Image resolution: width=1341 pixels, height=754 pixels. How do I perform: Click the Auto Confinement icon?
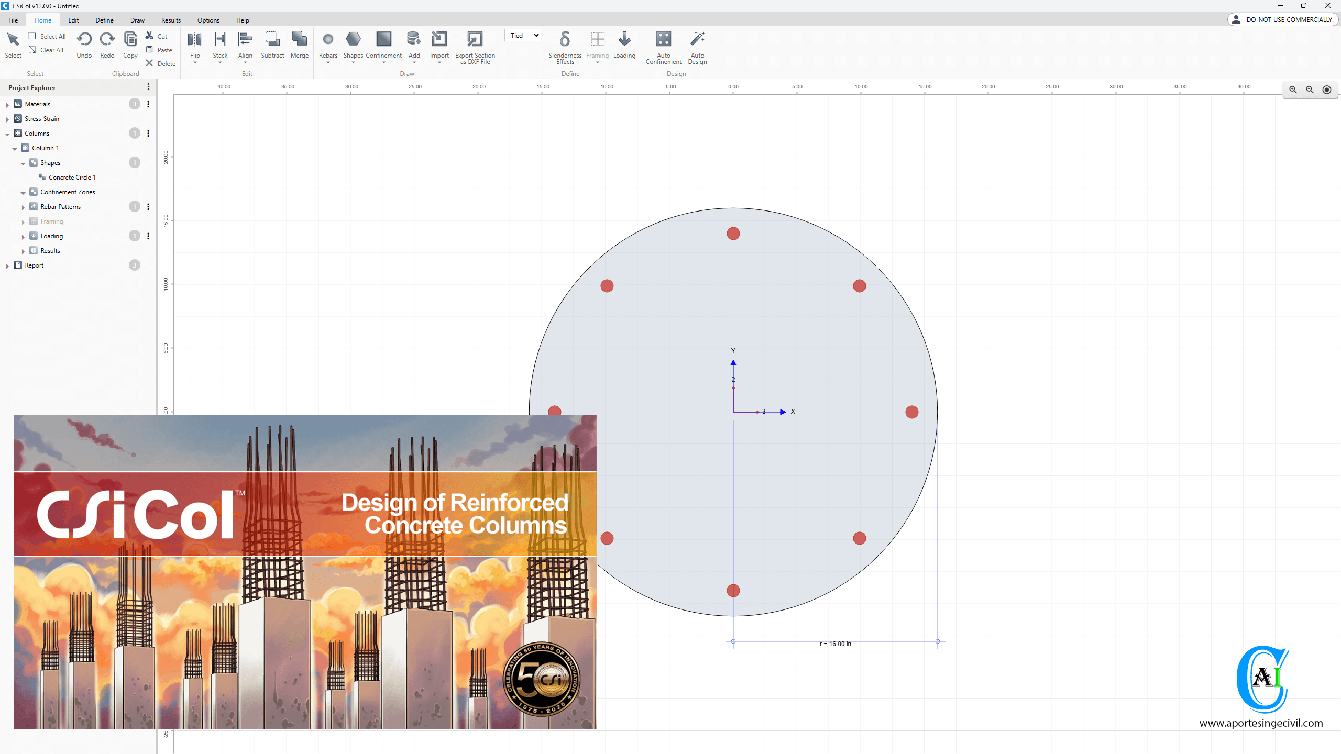(663, 40)
